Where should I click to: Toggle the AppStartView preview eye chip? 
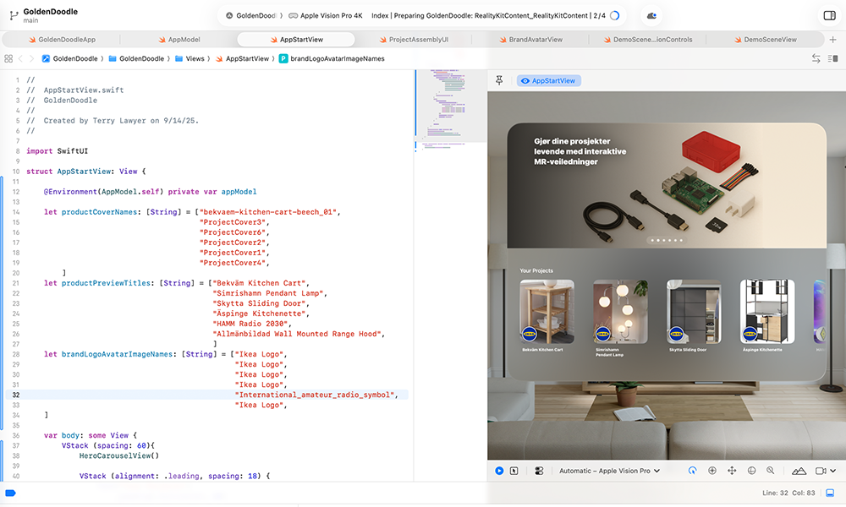[x=549, y=81]
